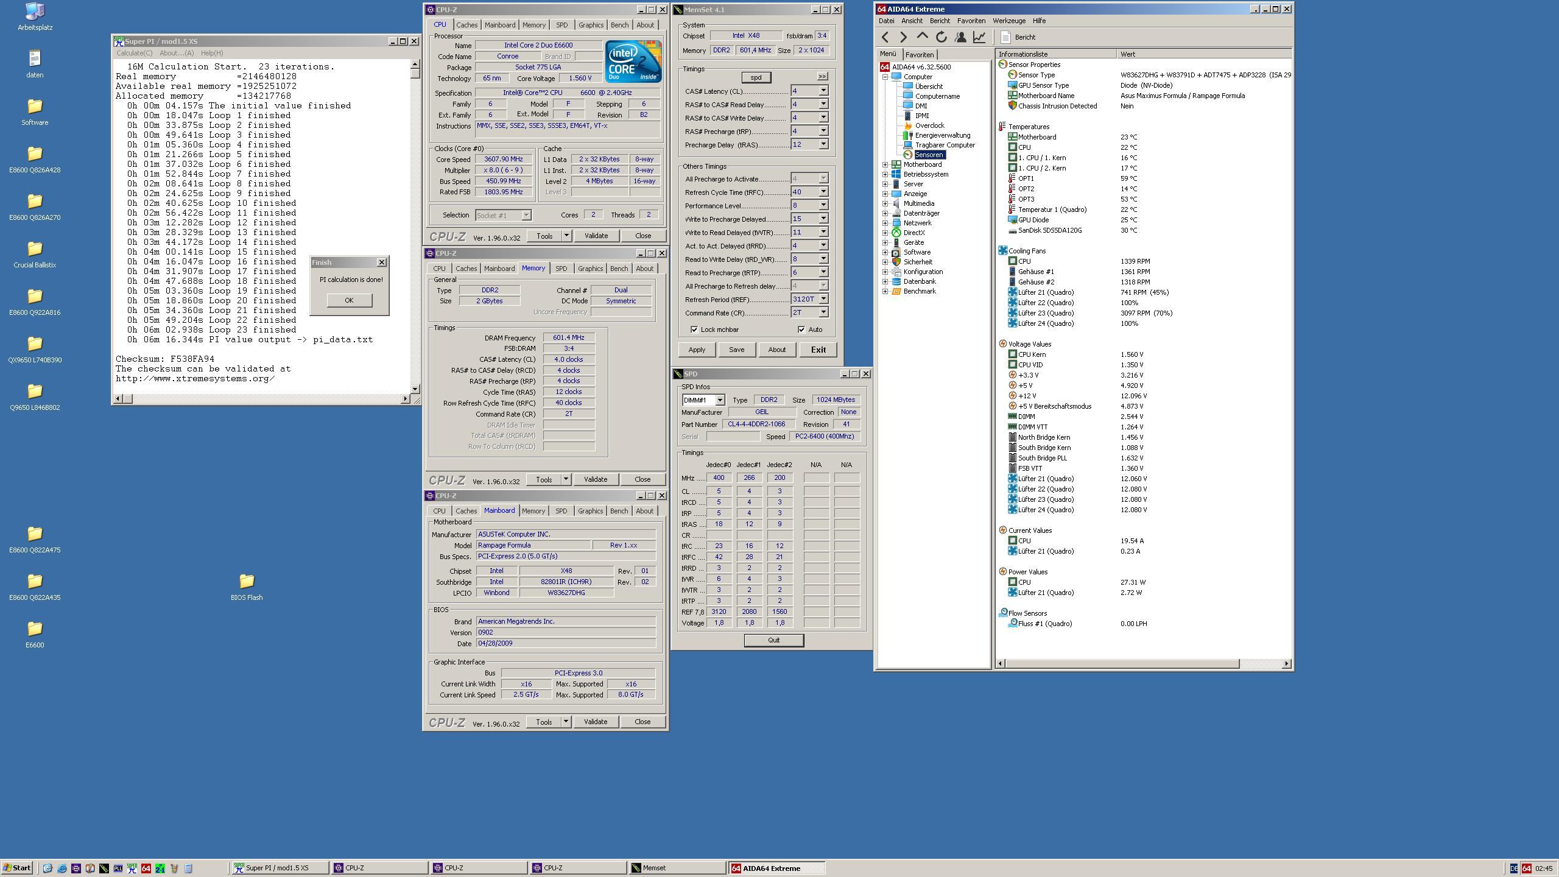The width and height of the screenshot is (1559, 877).
Task: Select Overclock flame item in AIDA64 tree
Action: [x=929, y=125]
